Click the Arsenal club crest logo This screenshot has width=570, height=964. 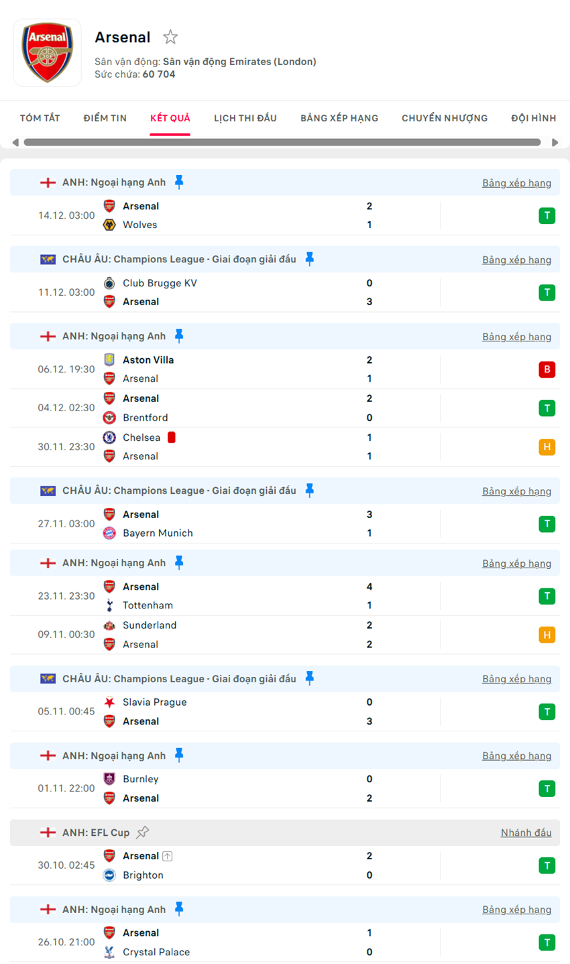click(47, 53)
